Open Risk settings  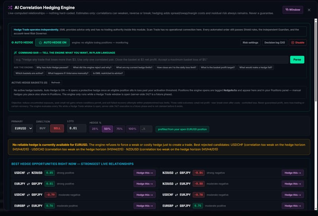[x=250, y=43]
